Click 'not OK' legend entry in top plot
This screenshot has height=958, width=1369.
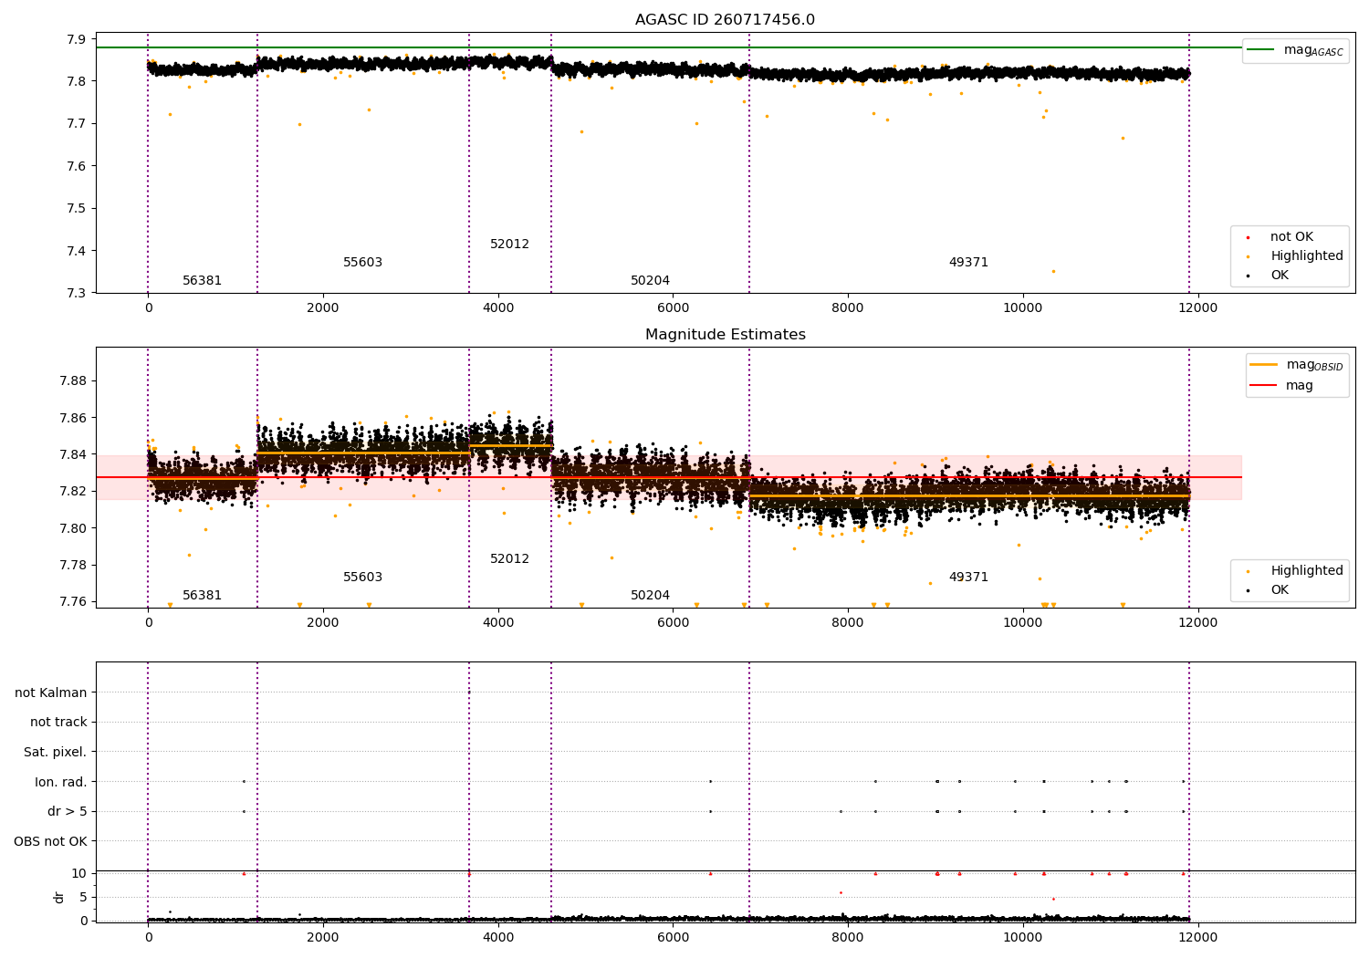pyautogui.click(x=1291, y=237)
